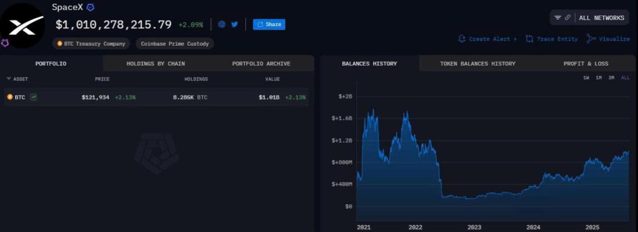Switch chart range to 3M
Viewport: 638px width, 232px height.
tap(611, 78)
